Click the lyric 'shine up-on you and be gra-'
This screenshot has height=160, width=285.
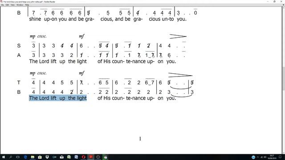61,19
